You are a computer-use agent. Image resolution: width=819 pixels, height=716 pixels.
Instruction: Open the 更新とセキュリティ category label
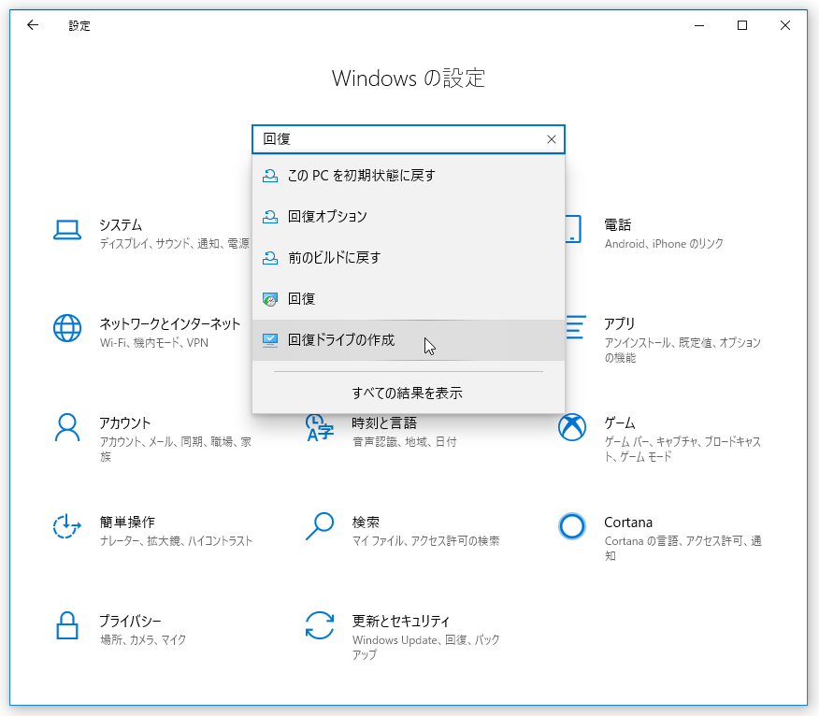coord(401,621)
